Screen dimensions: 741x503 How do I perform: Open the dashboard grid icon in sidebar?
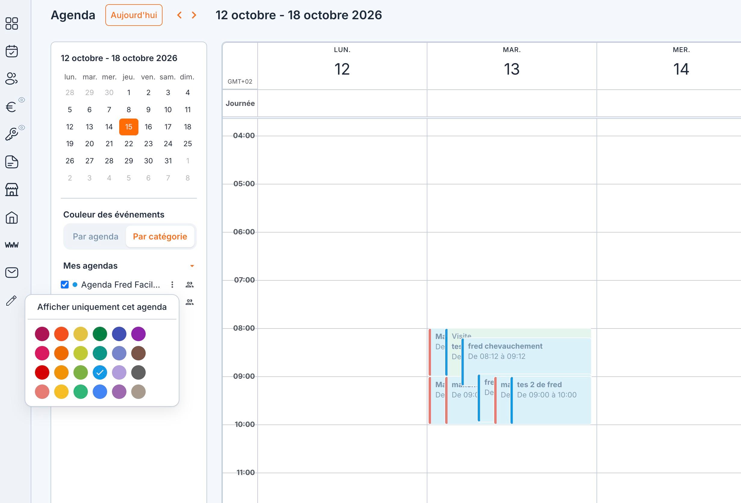(12, 23)
